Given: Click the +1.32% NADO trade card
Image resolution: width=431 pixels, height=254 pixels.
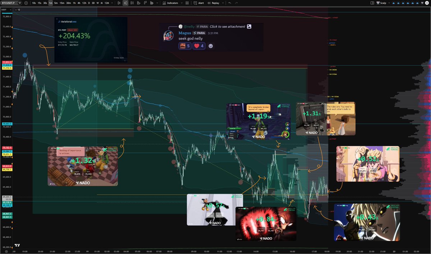Looking at the screenshot, I should click(x=83, y=166).
